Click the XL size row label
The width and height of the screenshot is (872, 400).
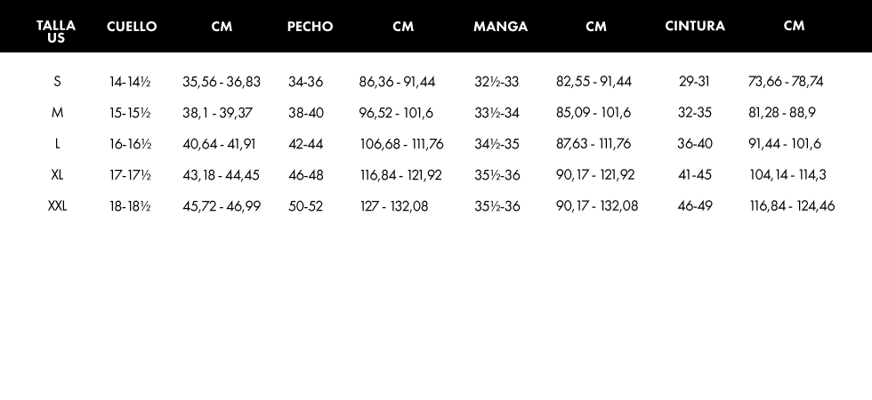[57, 175]
